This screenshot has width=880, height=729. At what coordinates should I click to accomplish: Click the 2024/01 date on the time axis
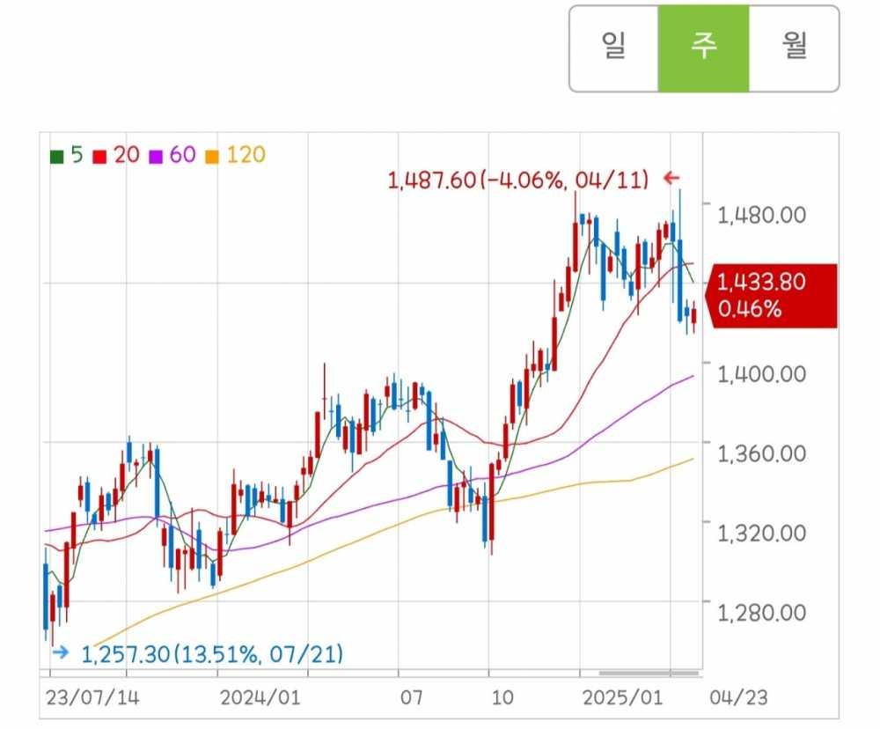point(260,698)
